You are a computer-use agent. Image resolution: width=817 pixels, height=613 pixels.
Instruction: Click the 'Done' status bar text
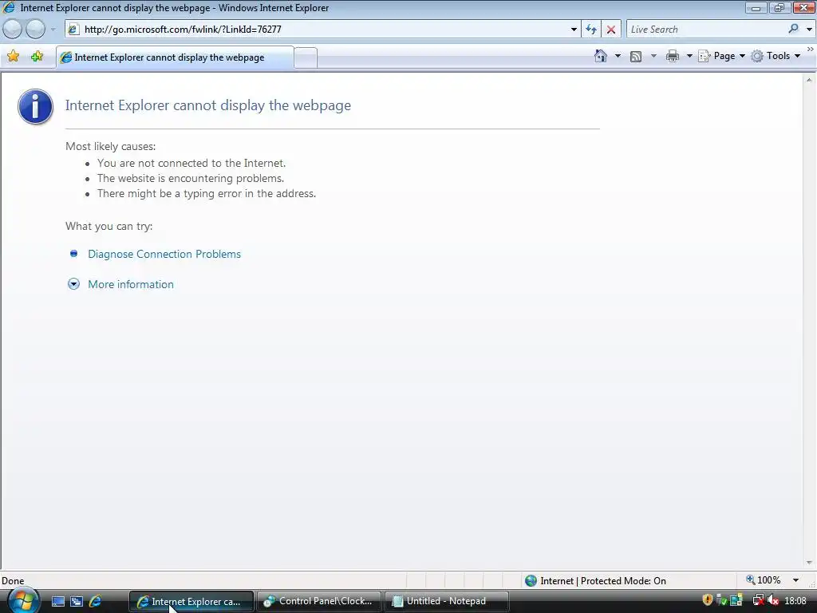(x=13, y=581)
